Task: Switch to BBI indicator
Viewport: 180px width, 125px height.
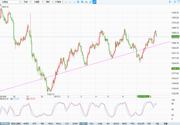Action: pyautogui.click(x=43, y=124)
